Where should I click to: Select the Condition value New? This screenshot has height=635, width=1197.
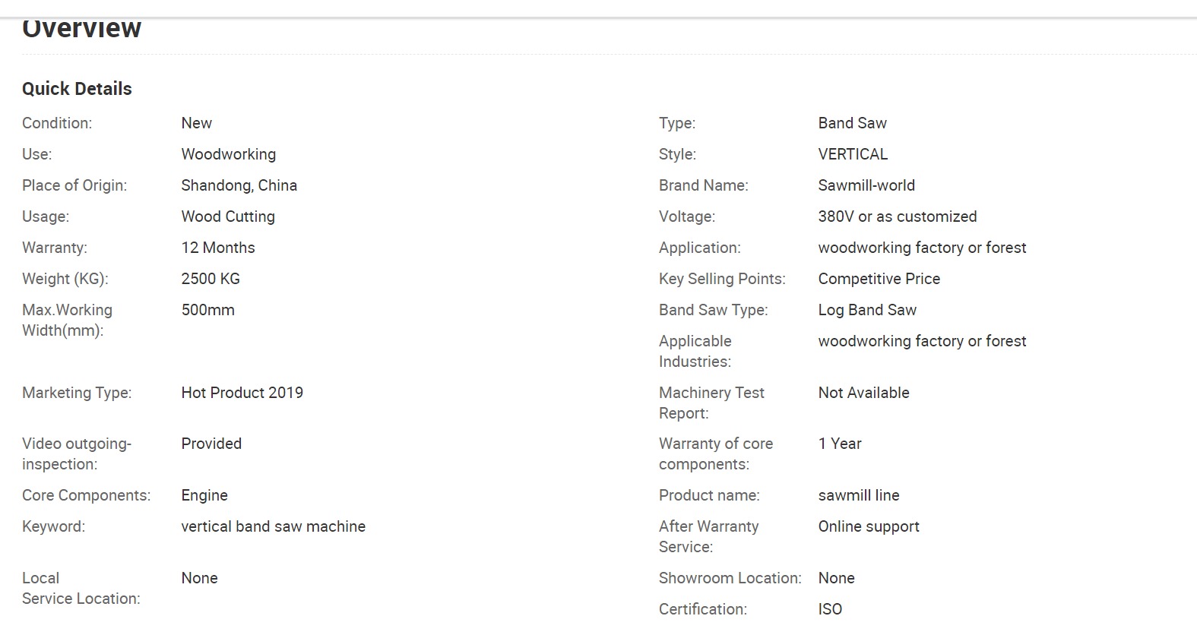click(196, 123)
